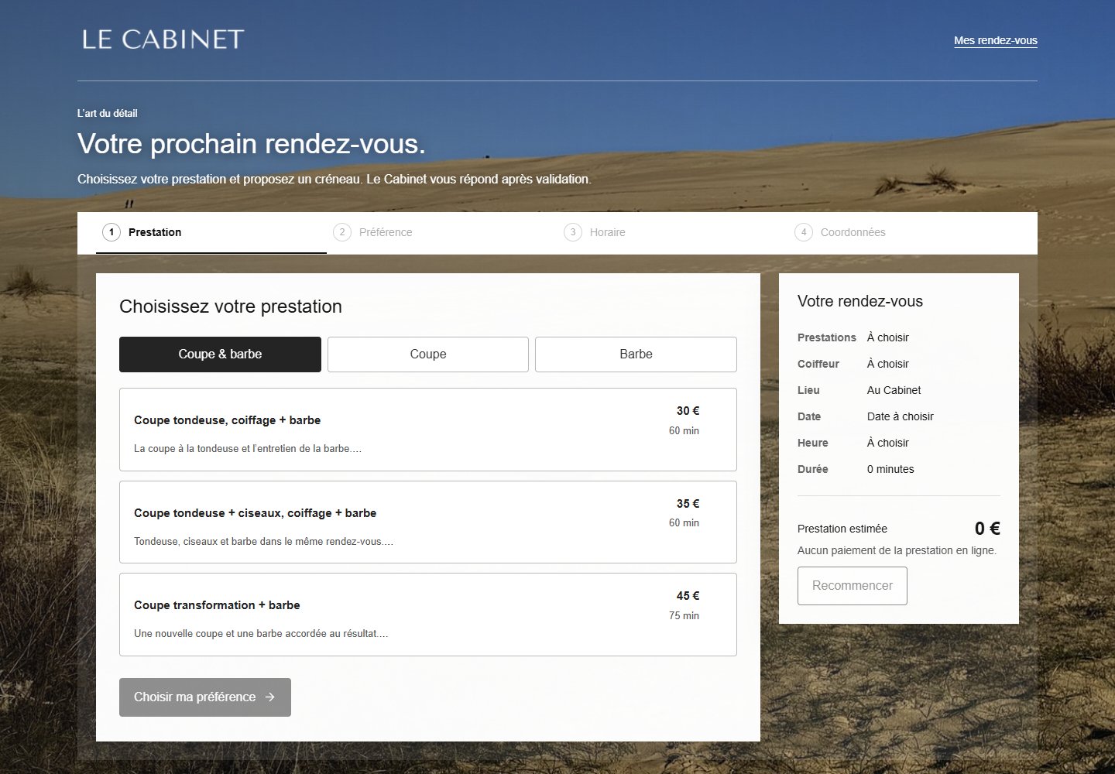This screenshot has width=1115, height=774.
Task: Click the 'Votre prochain rendez-vous.' title
Action: 252,144
